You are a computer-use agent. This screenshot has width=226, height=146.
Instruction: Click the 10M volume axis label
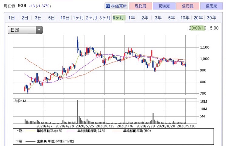click(x=204, y=109)
